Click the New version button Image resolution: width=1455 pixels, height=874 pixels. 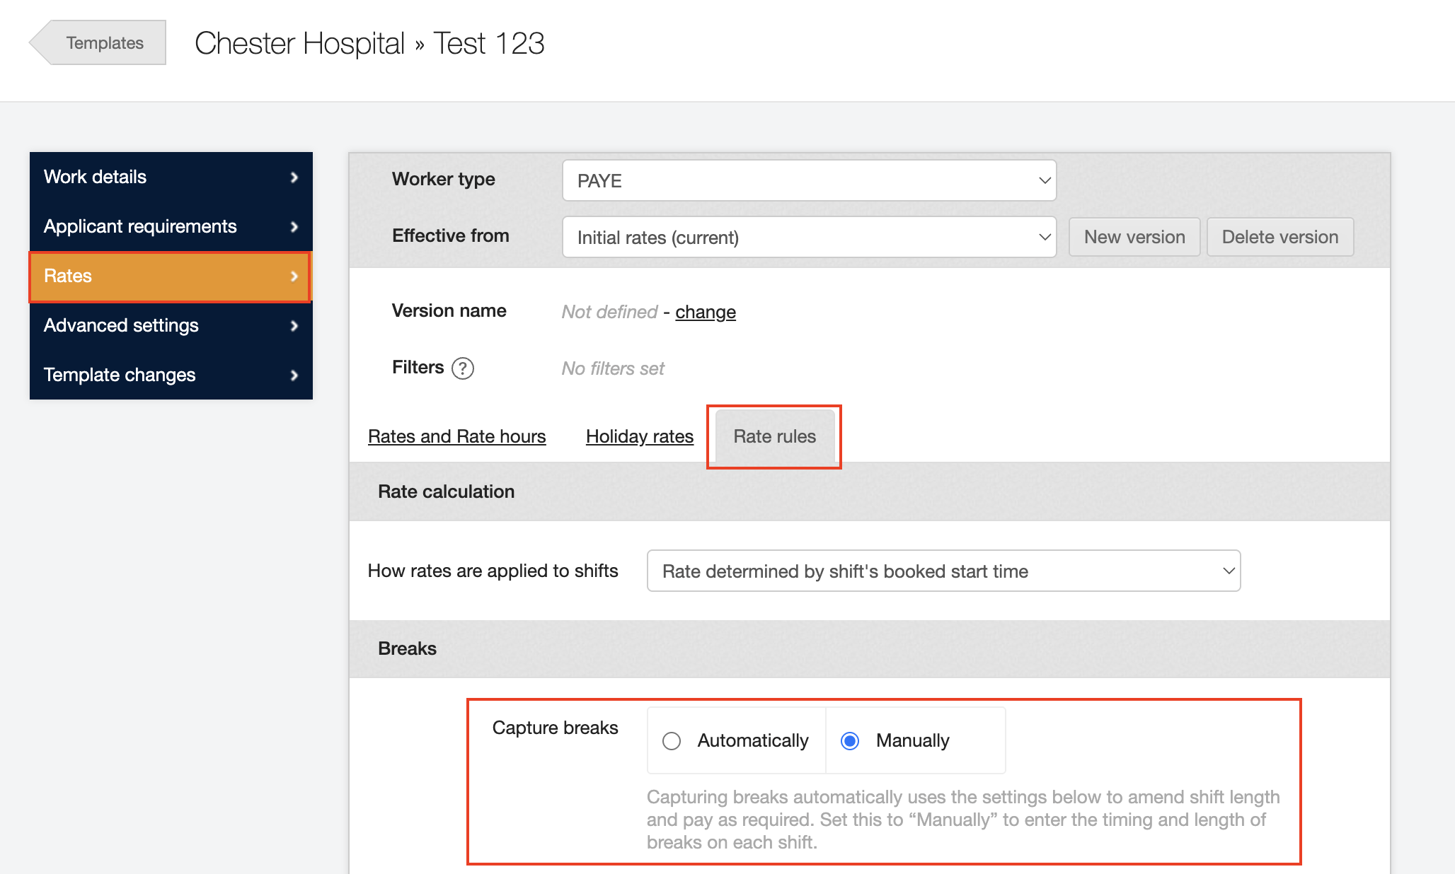click(1134, 237)
